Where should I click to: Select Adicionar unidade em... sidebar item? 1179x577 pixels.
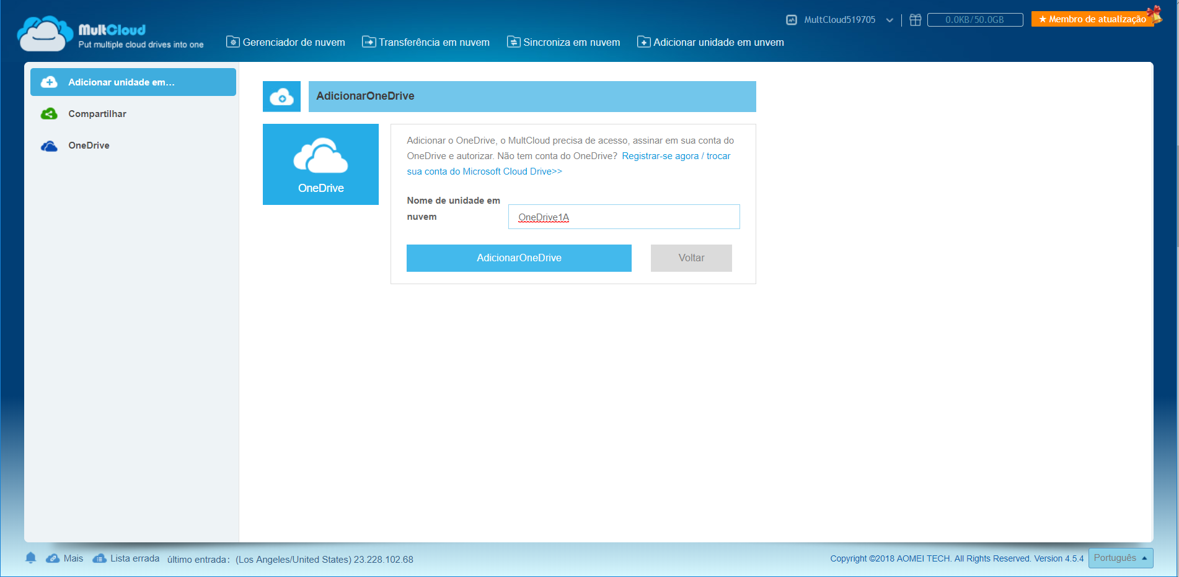point(133,82)
